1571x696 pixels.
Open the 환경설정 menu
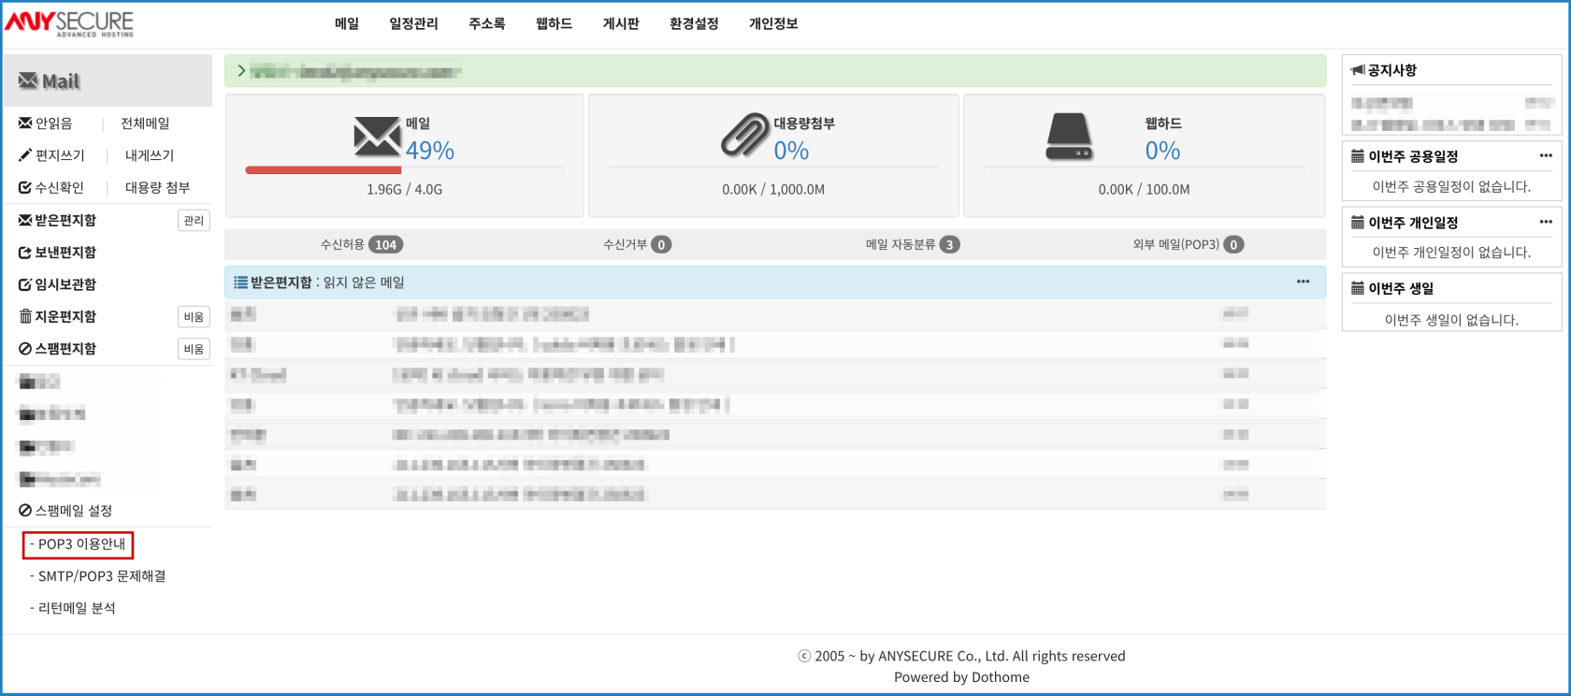[694, 23]
